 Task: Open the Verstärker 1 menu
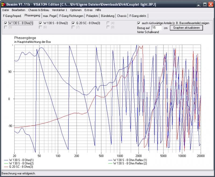click(x=59, y=10)
